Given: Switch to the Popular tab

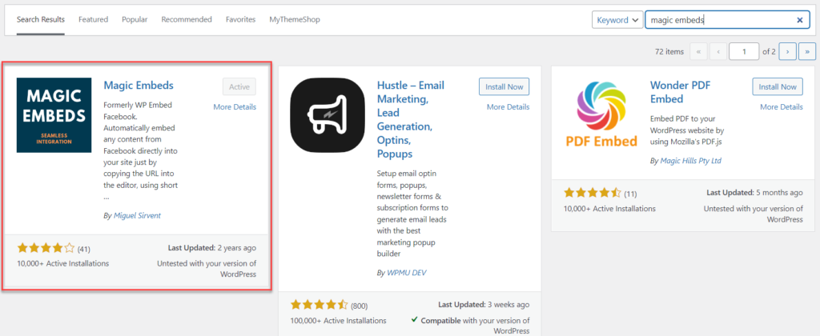Looking at the screenshot, I should (135, 19).
